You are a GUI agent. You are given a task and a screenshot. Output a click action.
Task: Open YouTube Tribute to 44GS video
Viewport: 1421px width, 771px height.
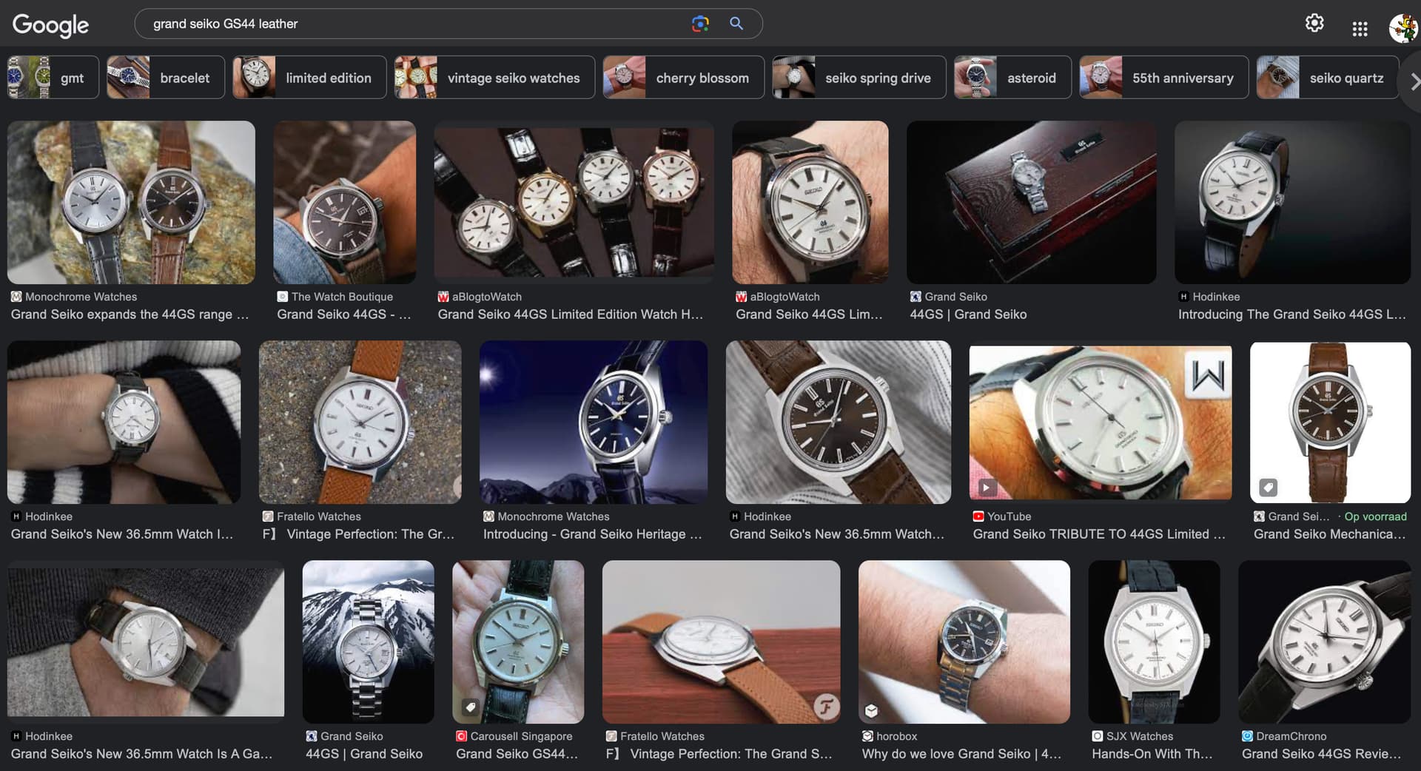[x=1101, y=422]
